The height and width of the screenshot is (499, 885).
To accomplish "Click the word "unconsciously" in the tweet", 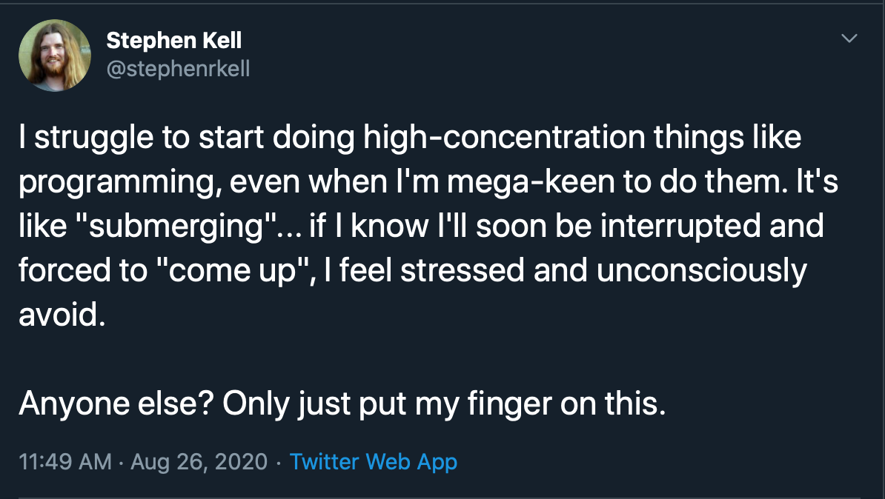I will click(702, 271).
